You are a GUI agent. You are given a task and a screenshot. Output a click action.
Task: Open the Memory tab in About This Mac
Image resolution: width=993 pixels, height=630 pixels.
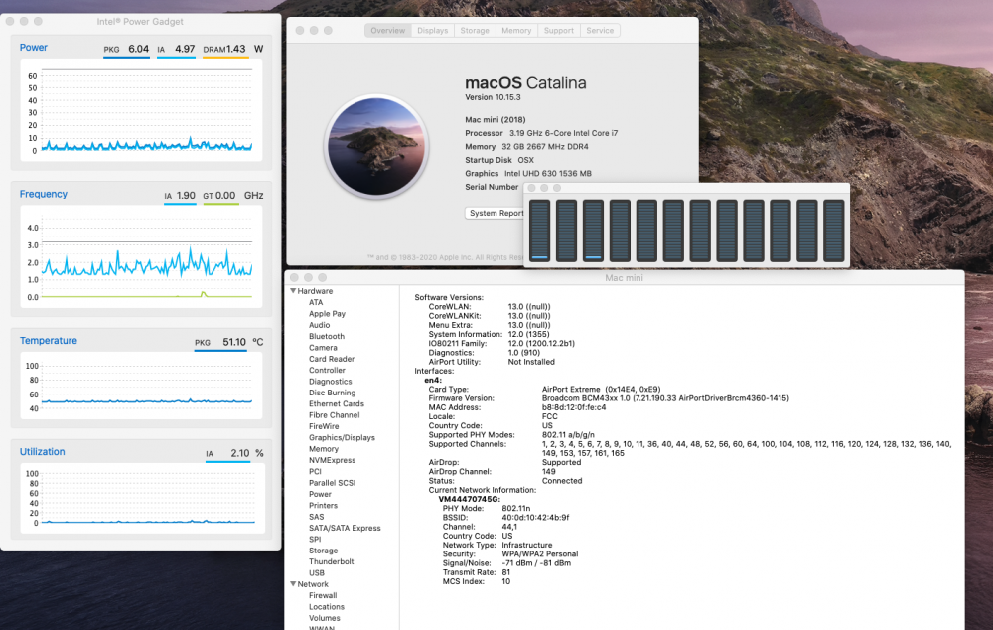click(516, 31)
